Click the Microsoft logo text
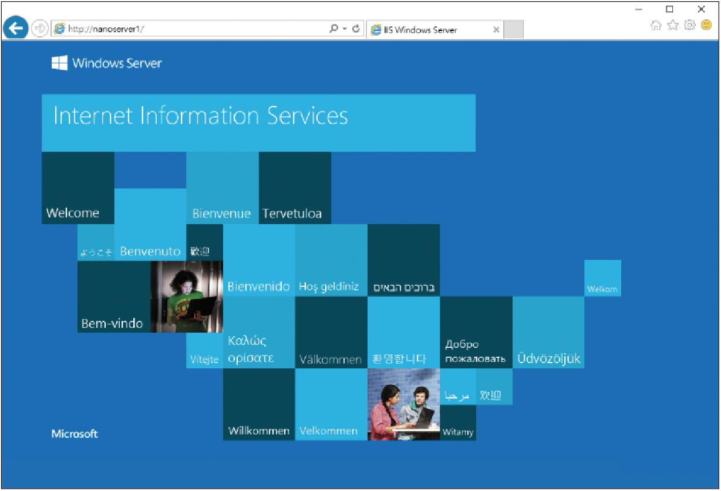 click(x=75, y=434)
